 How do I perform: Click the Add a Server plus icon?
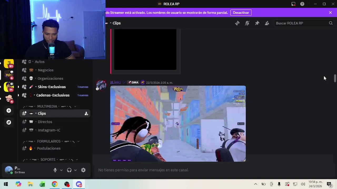pyautogui.click(x=9, y=111)
